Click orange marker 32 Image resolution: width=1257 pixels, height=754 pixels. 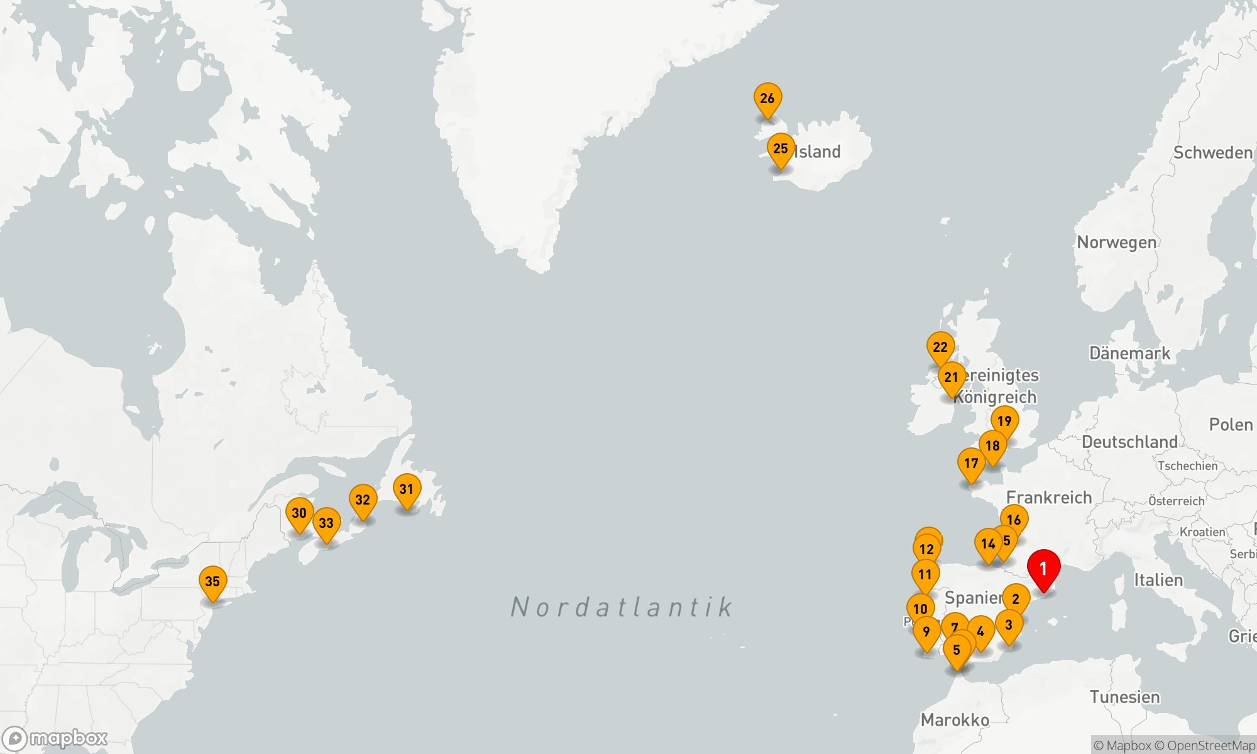pos(363,500)
